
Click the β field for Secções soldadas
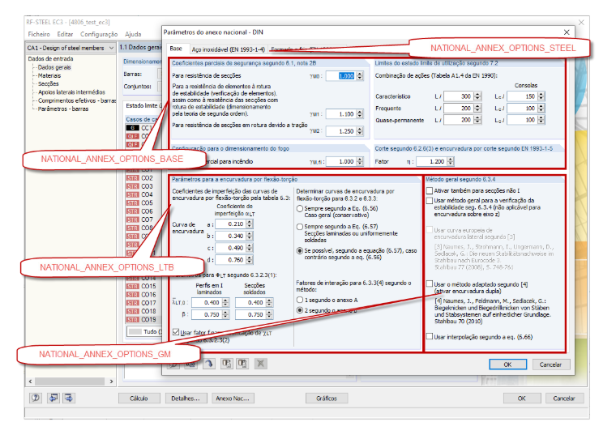[x=250, y=314]
